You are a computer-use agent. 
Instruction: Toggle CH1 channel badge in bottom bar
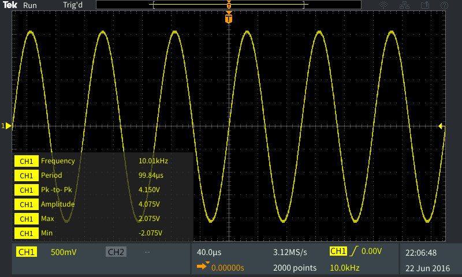[27, 252]
